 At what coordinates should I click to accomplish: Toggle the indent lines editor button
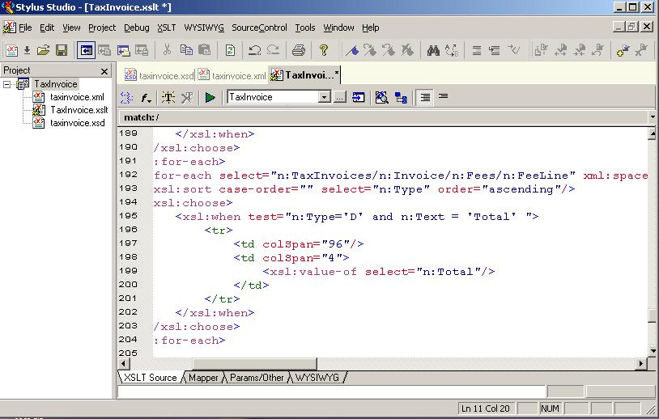coord(425,97)
